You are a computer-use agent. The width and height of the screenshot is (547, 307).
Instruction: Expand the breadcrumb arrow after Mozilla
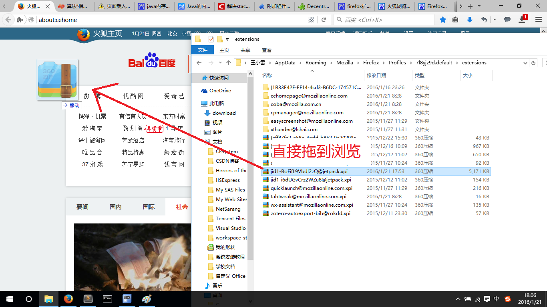tap(358, 63)
